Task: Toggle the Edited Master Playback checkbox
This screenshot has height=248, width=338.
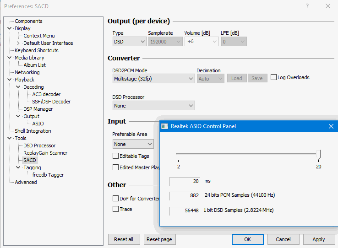Action: 115,167
